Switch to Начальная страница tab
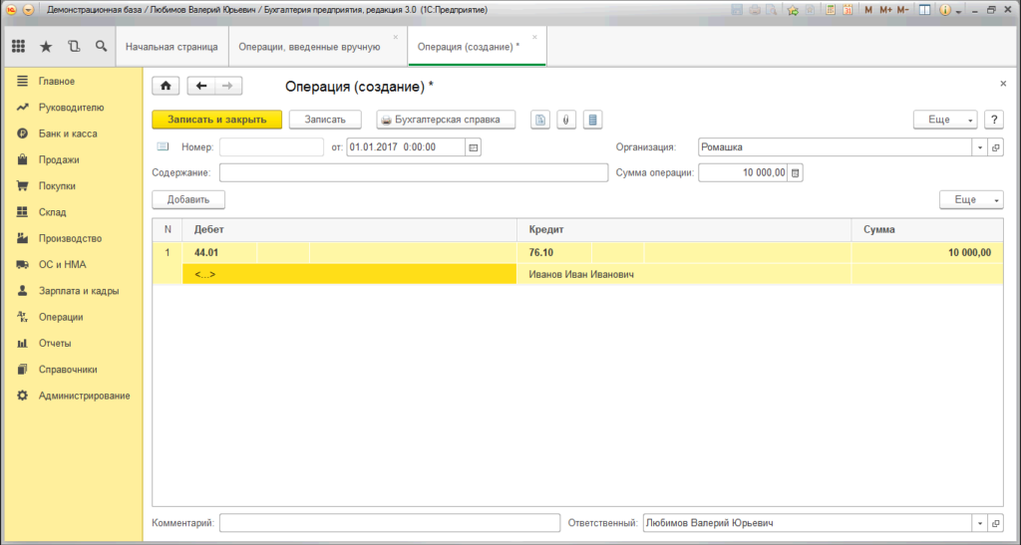Screen dimensions: 1021x545 171,47
